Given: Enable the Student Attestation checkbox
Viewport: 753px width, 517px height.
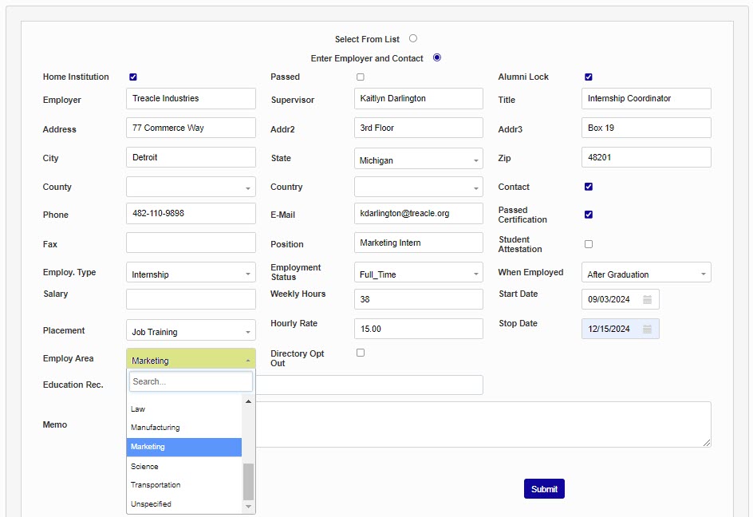Looking at the screenshot, I should pos(589,244).
